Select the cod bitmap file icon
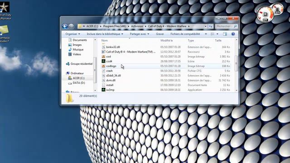290x163 pixels. pyautogui.click(x=104, y=57)
